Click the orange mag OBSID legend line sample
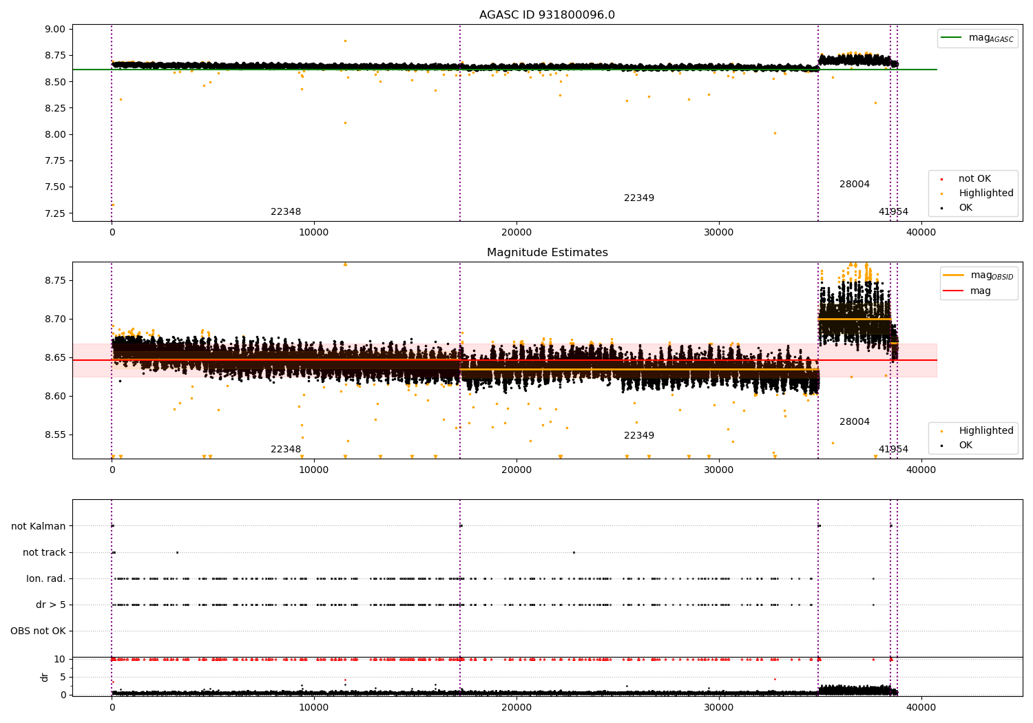1033x723 pixels. (953, 275)
